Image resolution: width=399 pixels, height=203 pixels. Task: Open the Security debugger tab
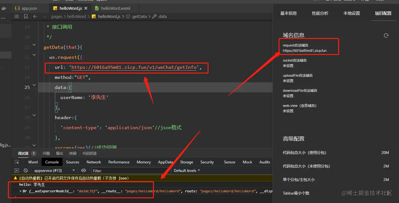tap(207, 162)
